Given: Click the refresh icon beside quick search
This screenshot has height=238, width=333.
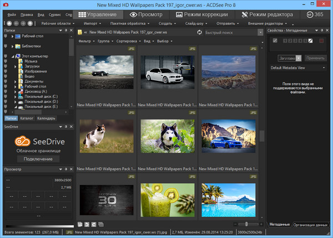Looking at the screenshot, I should [x=200, y=33].
